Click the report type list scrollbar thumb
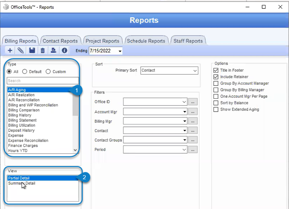The height and width of the screenshot is (209, 289). click(75, 103)
